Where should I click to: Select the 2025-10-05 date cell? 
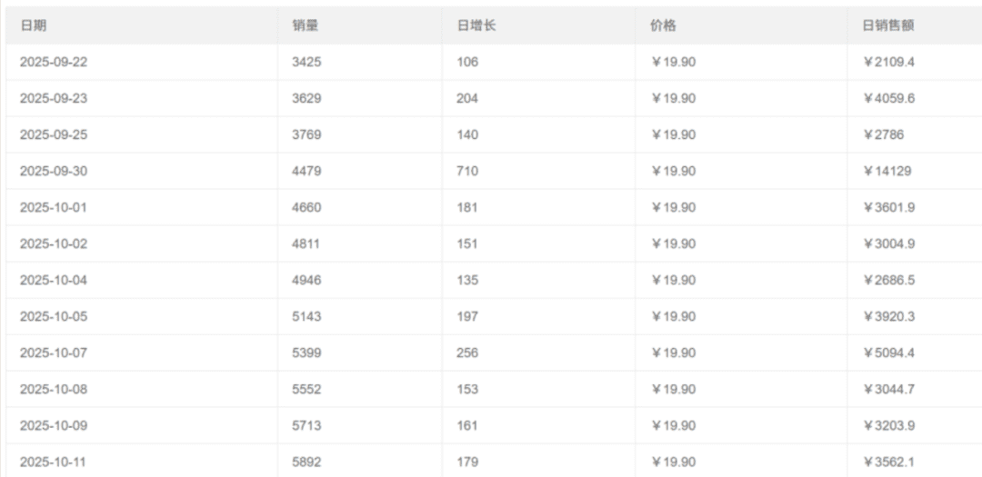pyautogui.click(x=53, y=316)
